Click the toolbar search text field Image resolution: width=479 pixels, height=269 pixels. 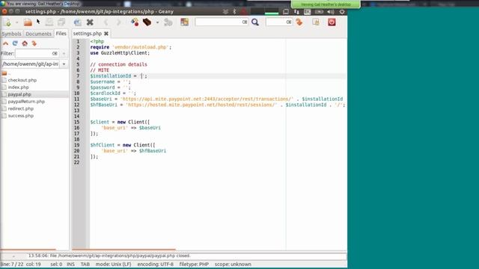(219, 22)
